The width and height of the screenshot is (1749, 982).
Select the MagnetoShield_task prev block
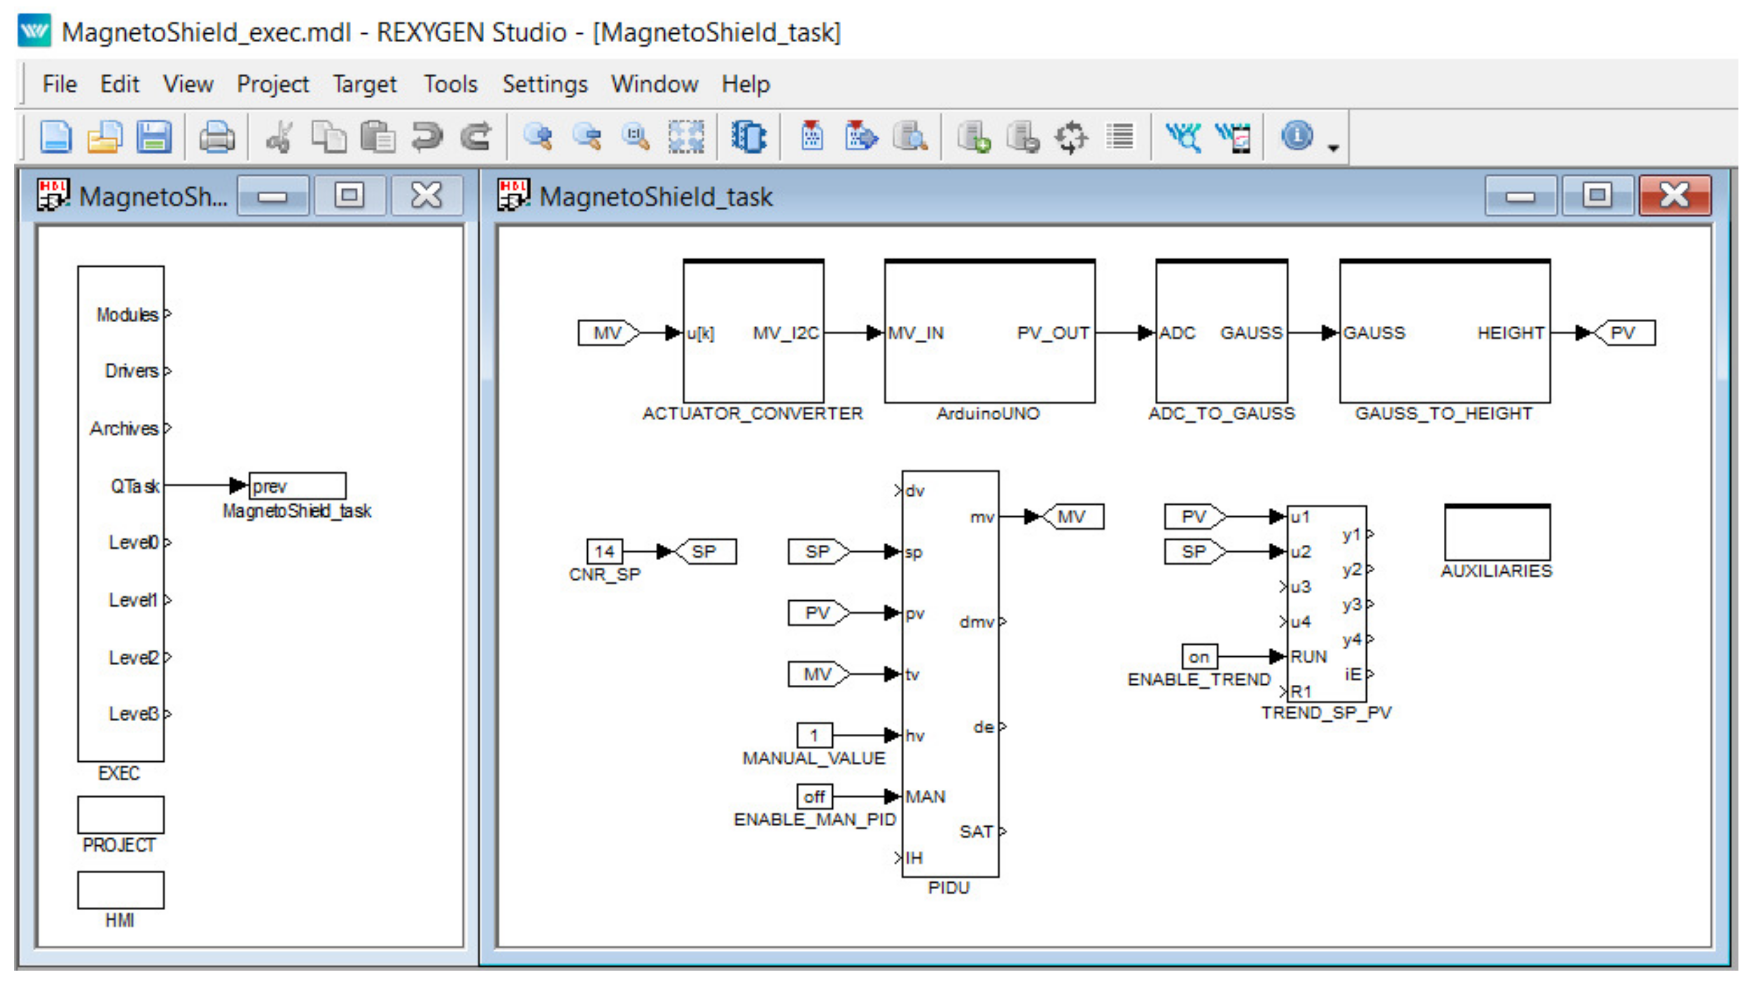297,486
